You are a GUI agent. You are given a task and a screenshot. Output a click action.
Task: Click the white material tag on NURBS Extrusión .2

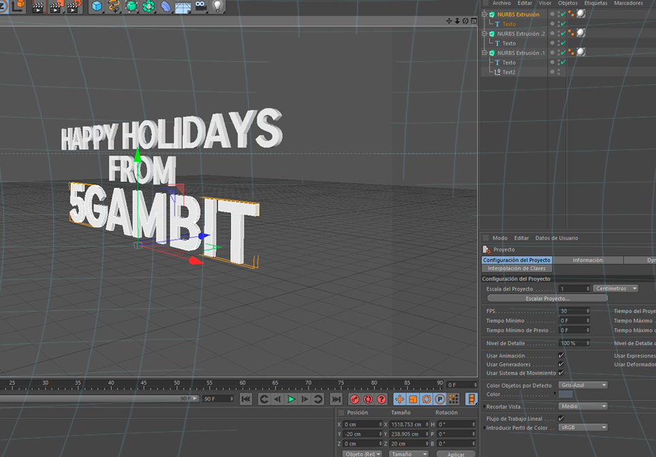pyautogui.click(x=581, y=33)
